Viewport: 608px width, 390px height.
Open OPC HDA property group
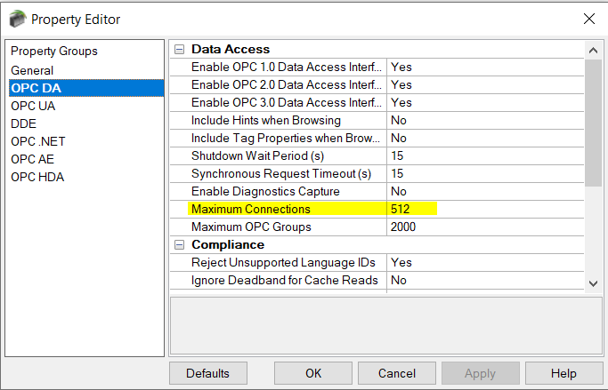37,177
